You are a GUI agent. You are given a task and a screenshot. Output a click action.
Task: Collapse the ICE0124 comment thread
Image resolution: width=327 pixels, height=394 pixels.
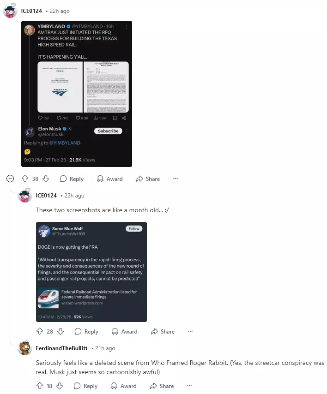pyautogui.click(x=10, y=179)
